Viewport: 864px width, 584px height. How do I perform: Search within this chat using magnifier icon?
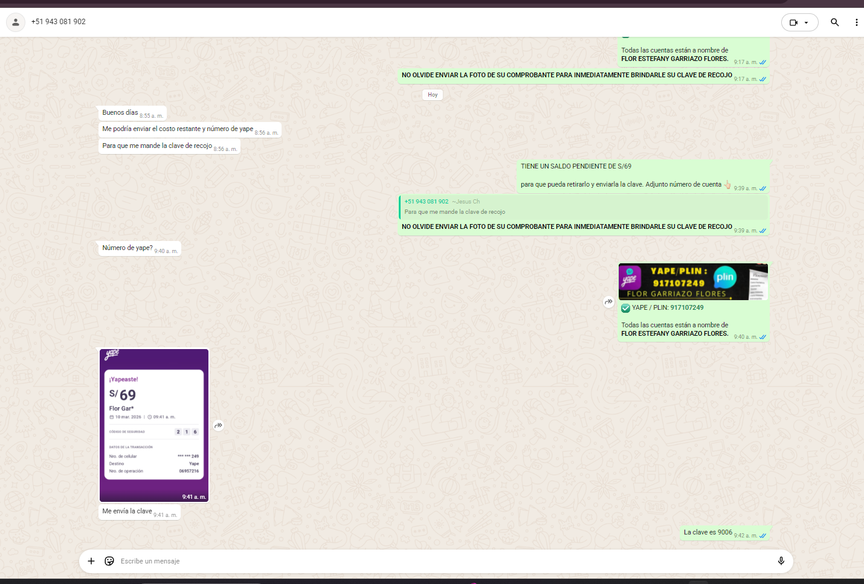(x=834, y=22)
